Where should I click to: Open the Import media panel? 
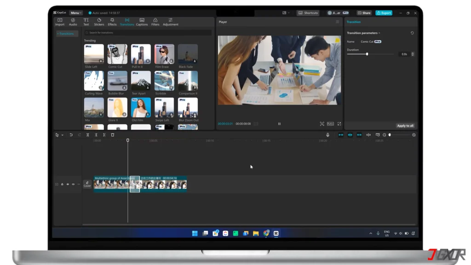point(60,22)
